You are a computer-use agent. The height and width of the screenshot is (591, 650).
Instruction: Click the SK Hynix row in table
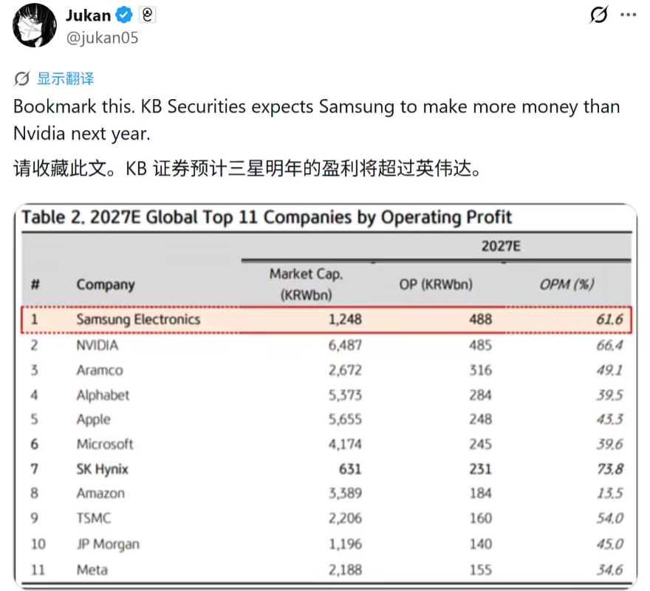102,469
